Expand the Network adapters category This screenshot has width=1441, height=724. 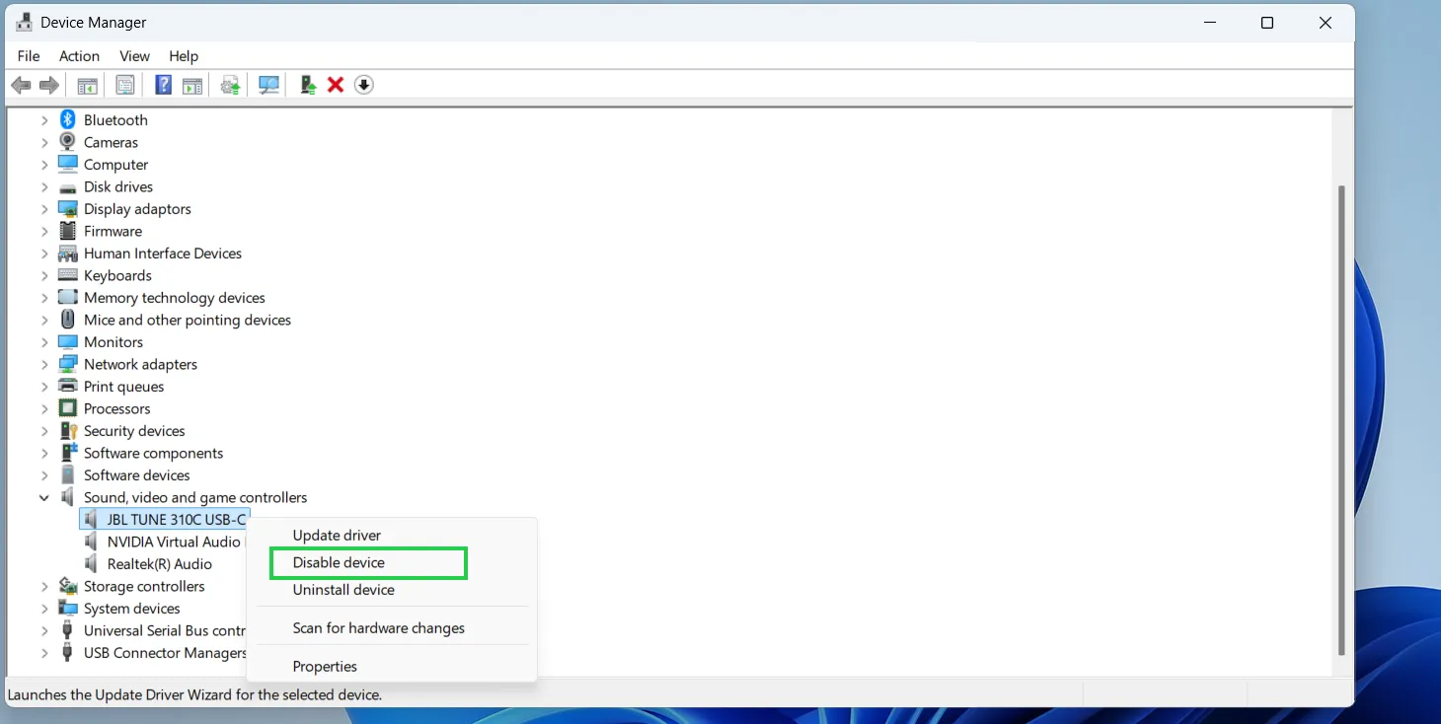44,364
